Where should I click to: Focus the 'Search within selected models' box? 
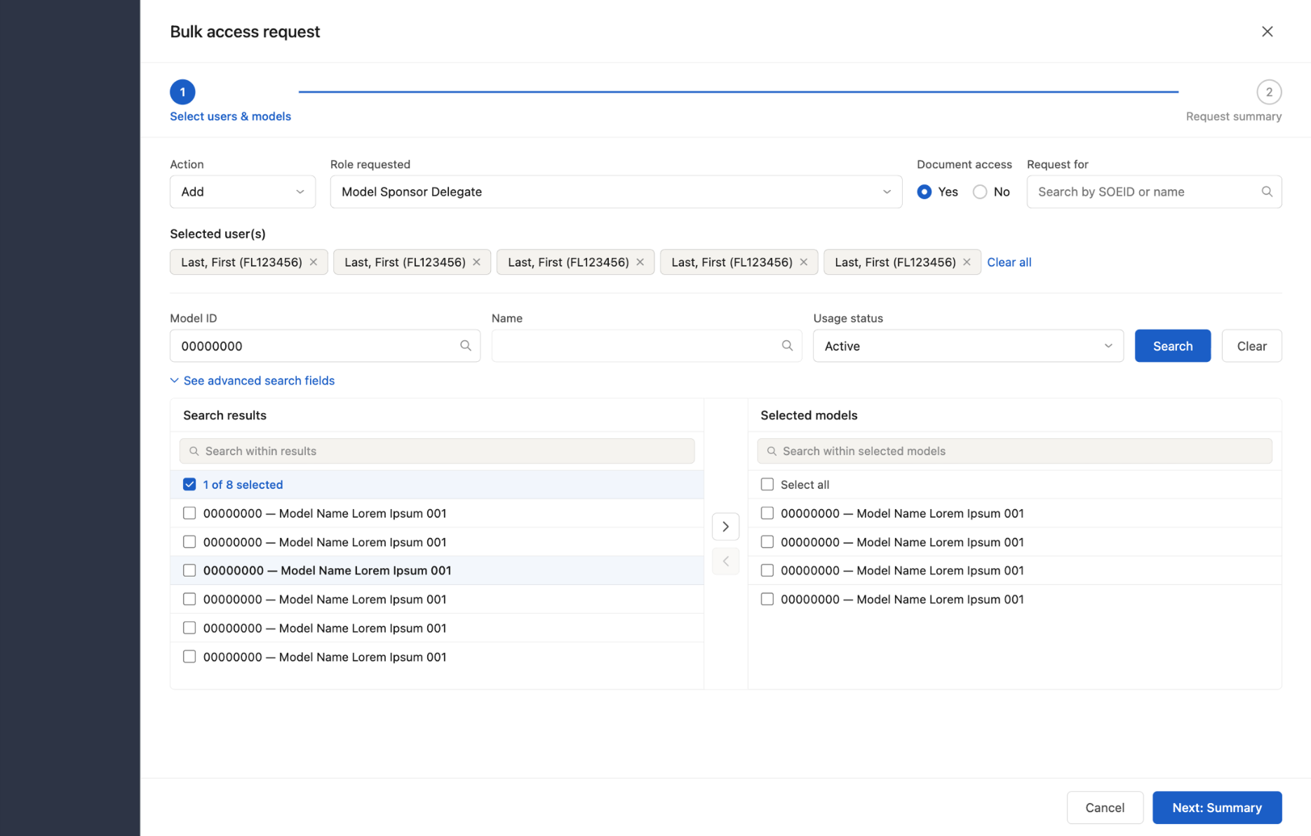1014,451
